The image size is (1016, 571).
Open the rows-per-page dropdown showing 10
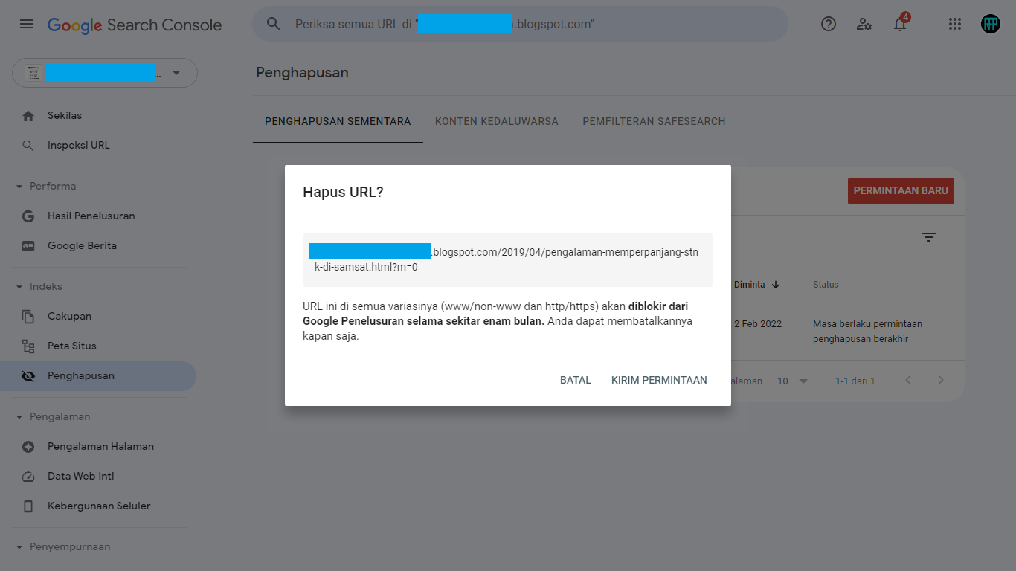tap(792, 381)
